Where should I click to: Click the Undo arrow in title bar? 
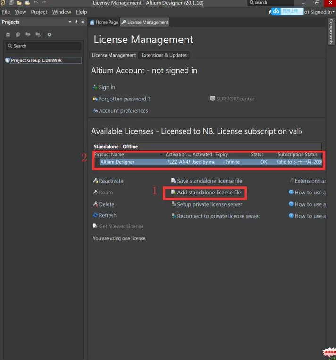coord(36,2)
